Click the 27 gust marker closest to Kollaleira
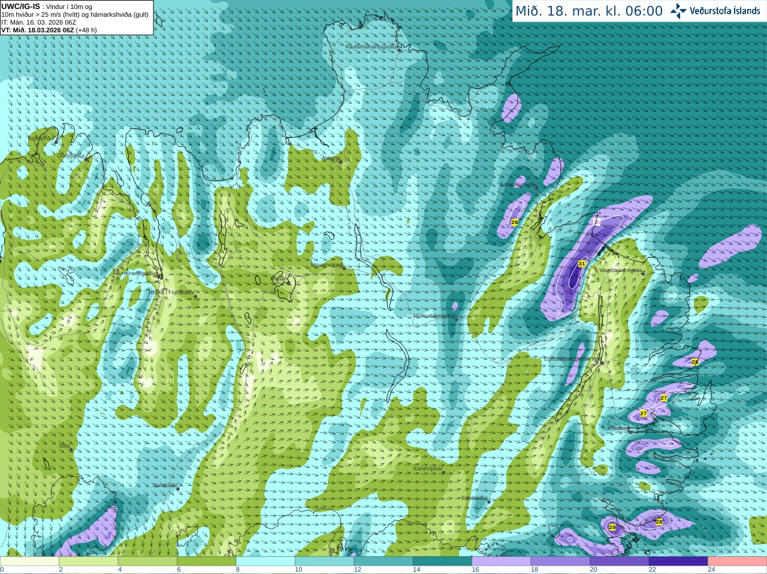Viewport: 767px width, 574px height. coord(644,413)
